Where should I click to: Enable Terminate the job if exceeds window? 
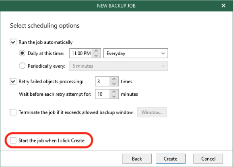[13, 112]
